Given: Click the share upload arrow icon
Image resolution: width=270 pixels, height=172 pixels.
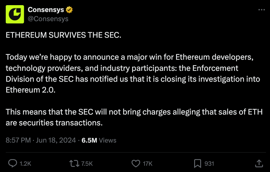Looking at the screenshot, I should (x=259, y=163).
